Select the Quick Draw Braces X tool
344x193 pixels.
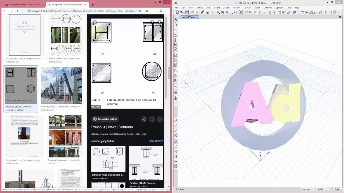[x=176, y=49]
